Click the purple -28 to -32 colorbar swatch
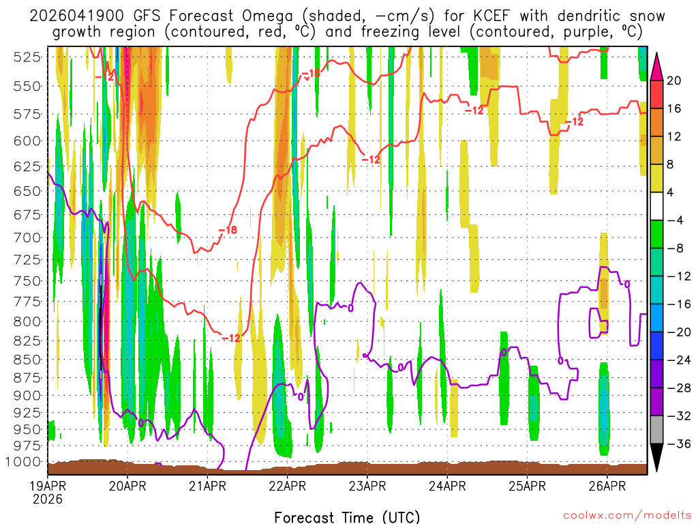The width and height of the screenshot is (698, 524). coord(656,402)
